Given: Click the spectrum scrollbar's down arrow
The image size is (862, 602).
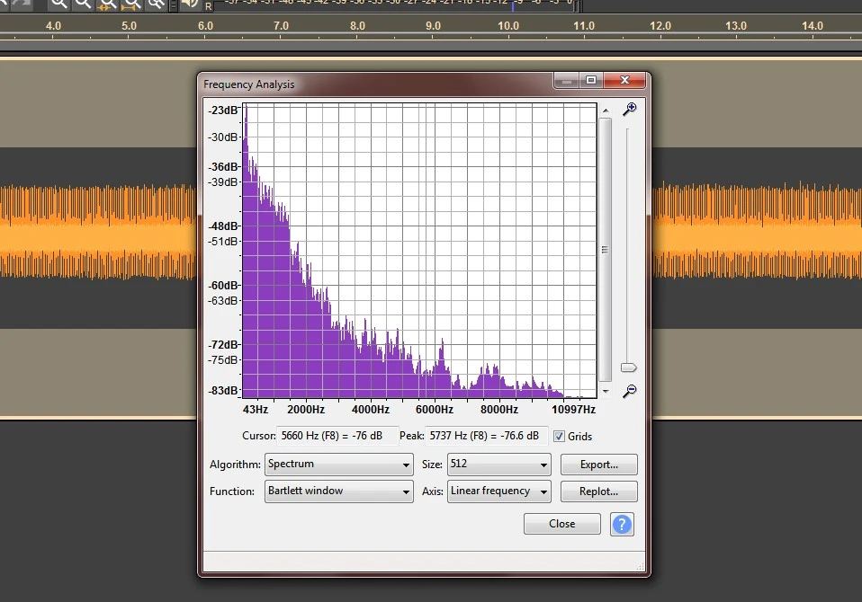Looking at the screenshot, I should (606, 391).
